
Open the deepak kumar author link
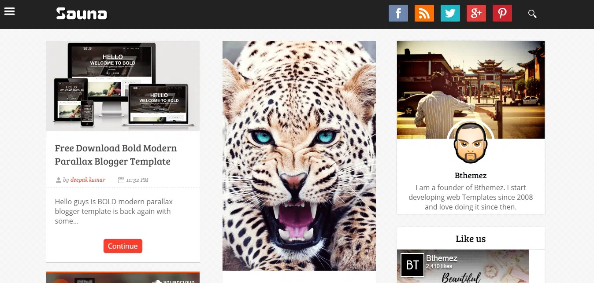pyautogui.click(x=88, y=180)
